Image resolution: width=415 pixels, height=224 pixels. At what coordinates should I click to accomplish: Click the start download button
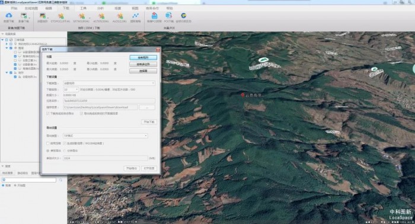149,122
